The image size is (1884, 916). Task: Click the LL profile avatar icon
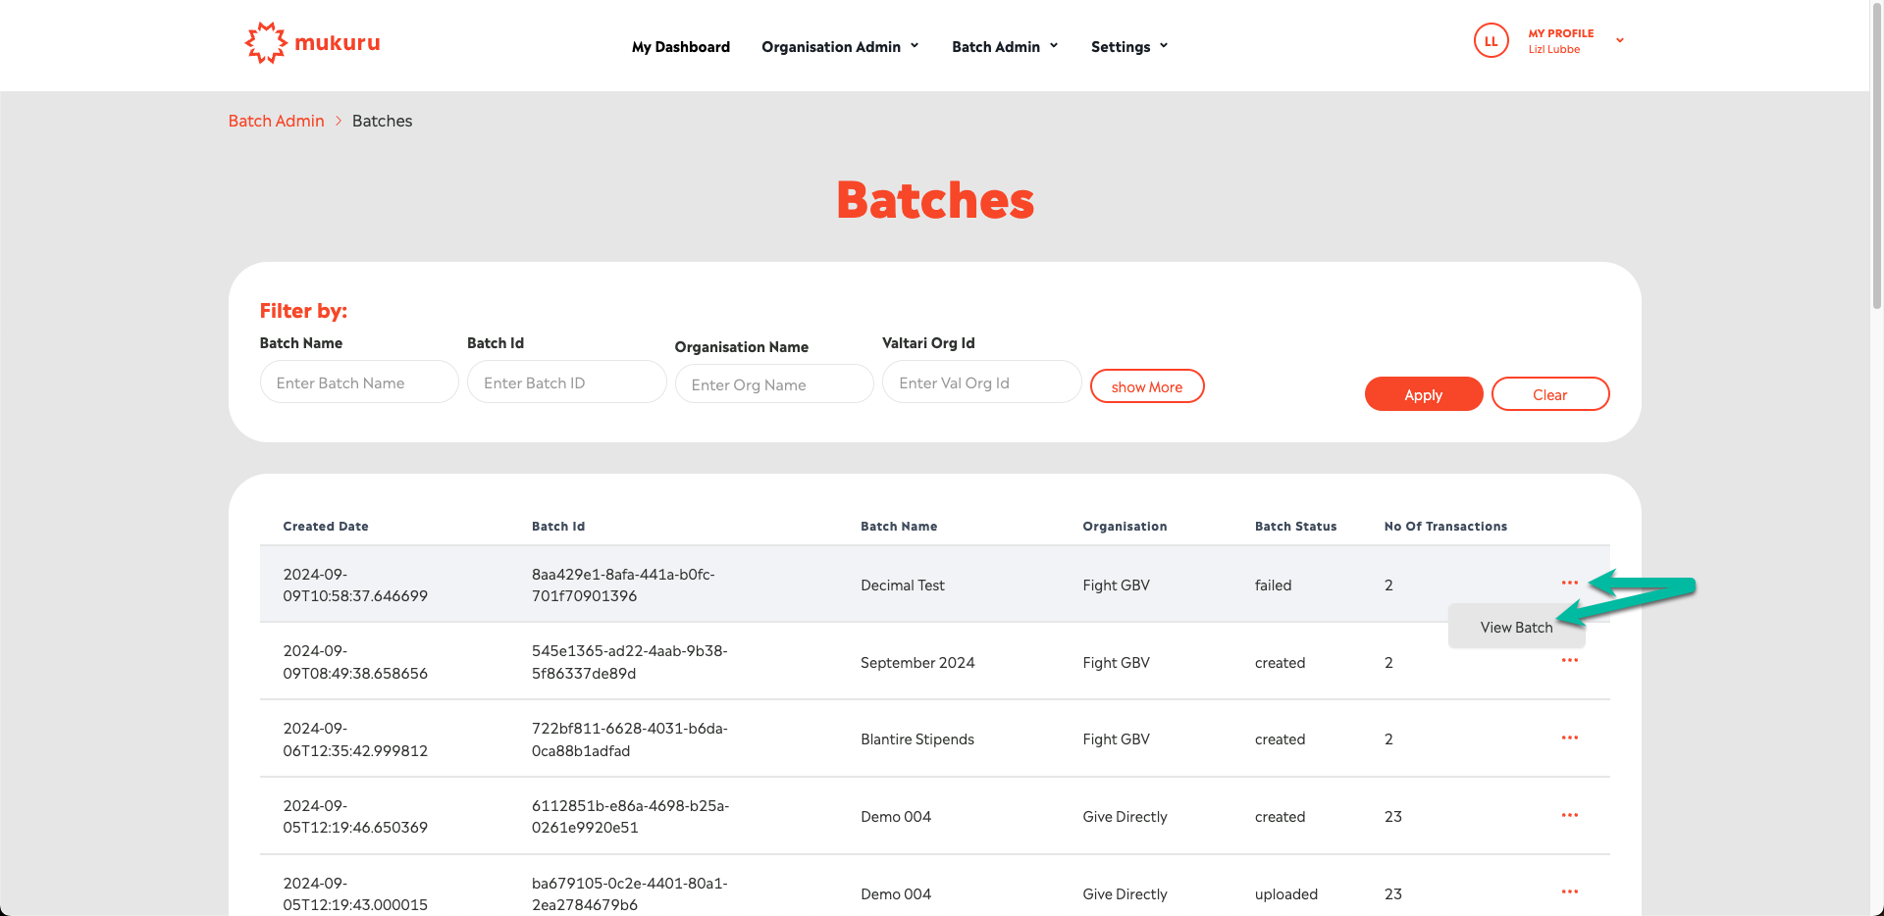coord(1491,41)
